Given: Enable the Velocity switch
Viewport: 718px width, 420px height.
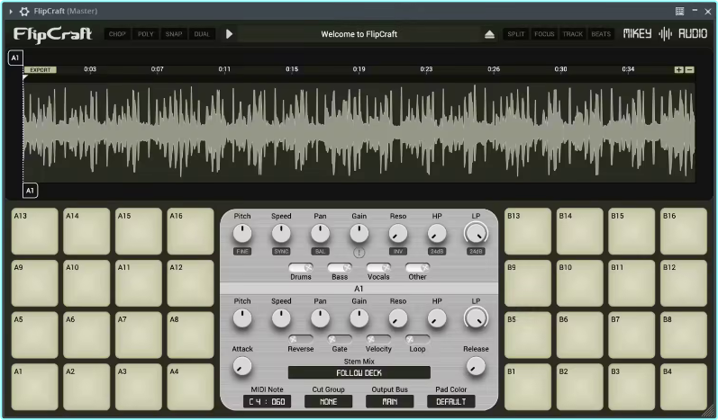Looking at the screenshot, I should click(x=378, y=339).
